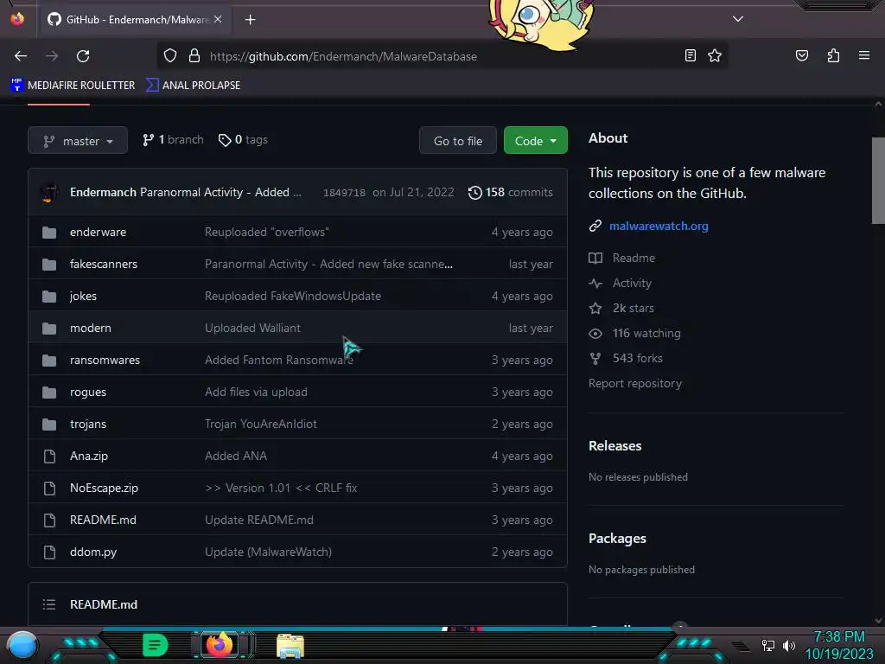Visit the malwarewatch.org link

point(659,226)
